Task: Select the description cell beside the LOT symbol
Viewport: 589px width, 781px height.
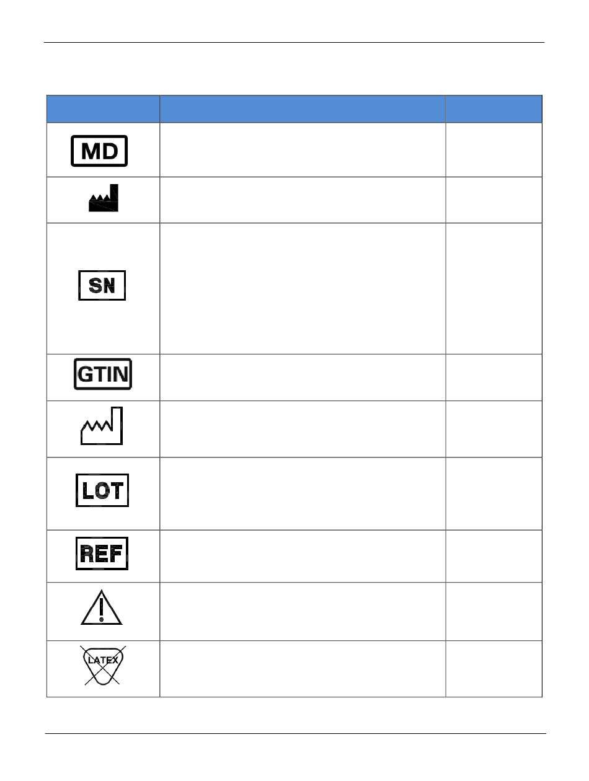Action: click(x=303, y=493)
